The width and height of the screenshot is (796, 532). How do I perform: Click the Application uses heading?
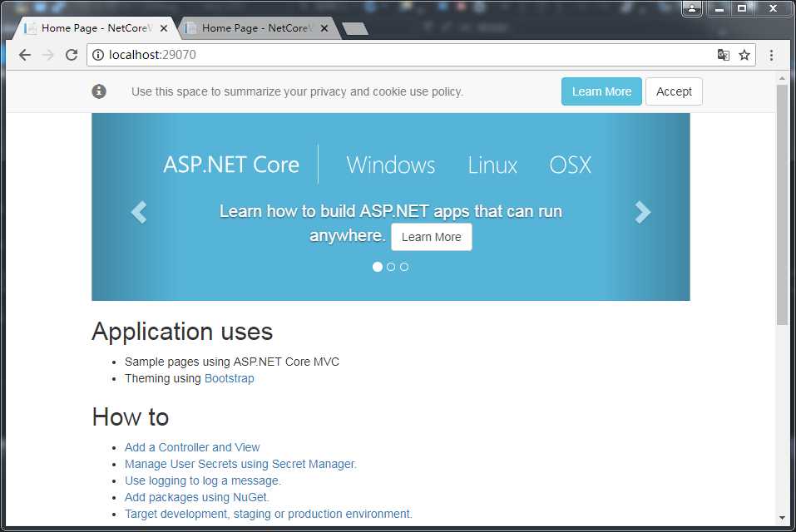tap(182, 332)
